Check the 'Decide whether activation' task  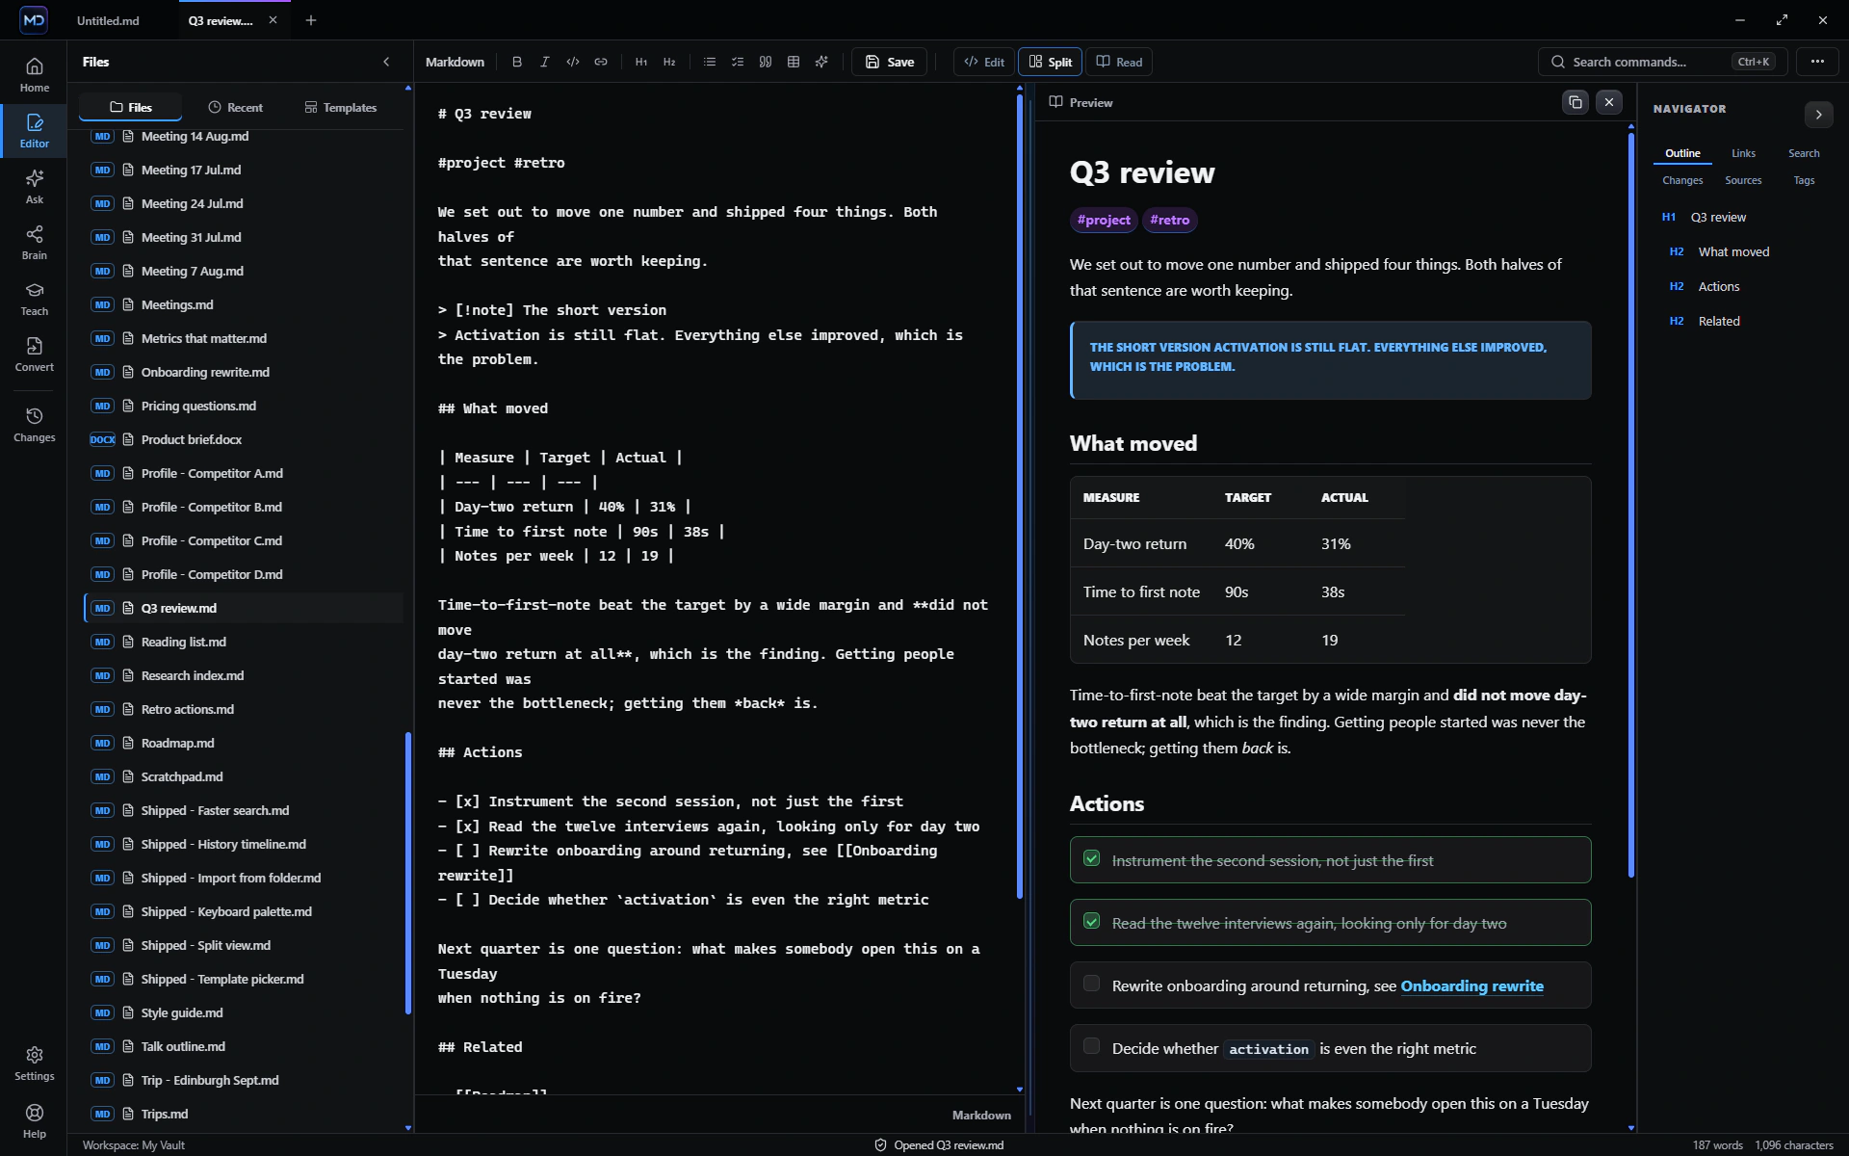pyautogui.click(x=1091, y=1046)
